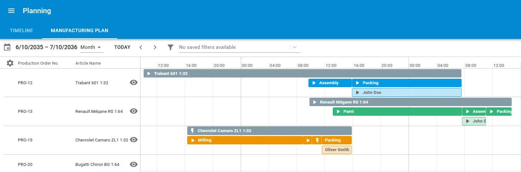
Task: Switch to the Timeline tab
Action: pyautogui.click(x=21, y=31)
